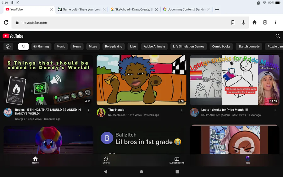This screenshot has width=283, height=177.
Task: Open SALLY ACORN channel avatar
Action: point(194,113)
